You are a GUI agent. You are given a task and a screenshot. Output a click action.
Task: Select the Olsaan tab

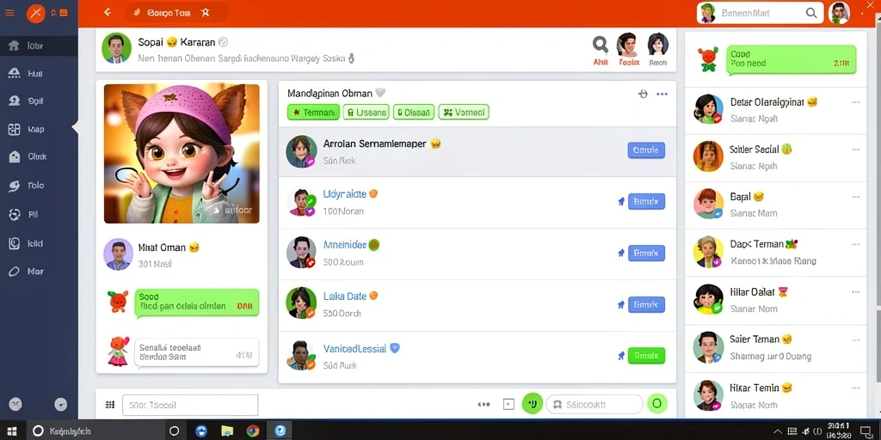pos(414,113)
